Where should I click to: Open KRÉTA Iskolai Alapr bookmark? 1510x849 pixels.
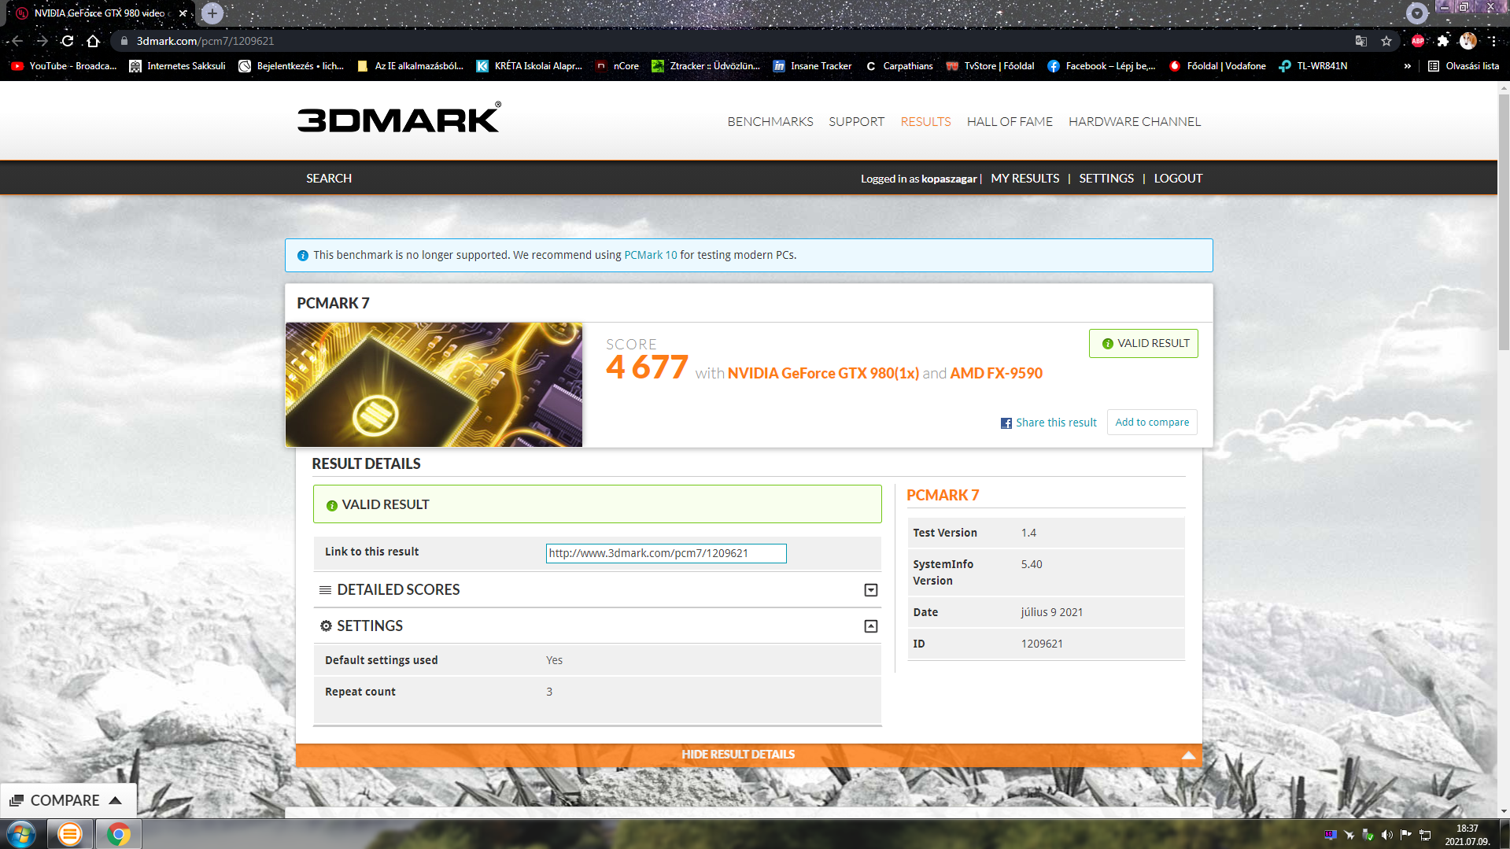pos(530,66)
